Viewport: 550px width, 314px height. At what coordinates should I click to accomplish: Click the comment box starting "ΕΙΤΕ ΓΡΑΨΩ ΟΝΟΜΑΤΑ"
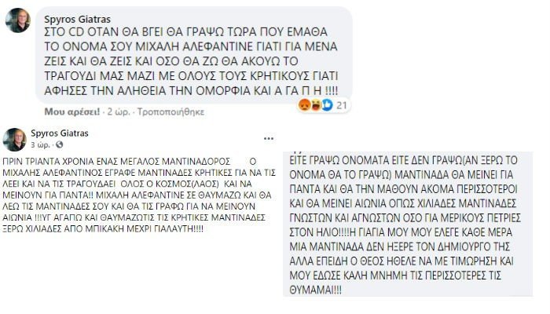tap(408, 225)
